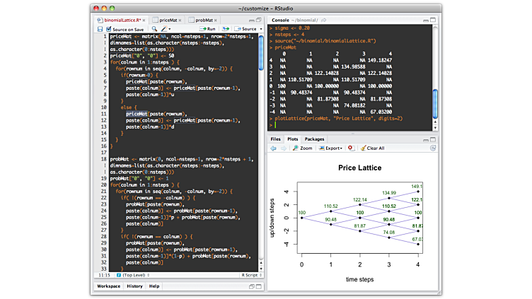532x299 pixels.
Task: Go to previous plot with back arrow
Action: point(274,148)
